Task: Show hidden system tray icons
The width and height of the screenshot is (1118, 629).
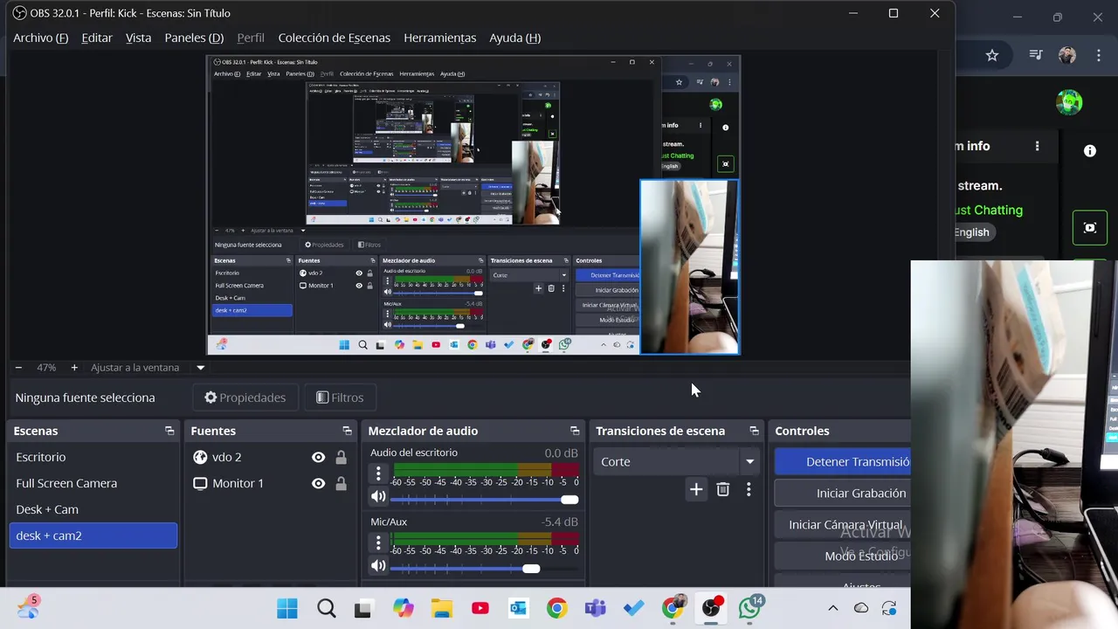Action: click(832, 609)
